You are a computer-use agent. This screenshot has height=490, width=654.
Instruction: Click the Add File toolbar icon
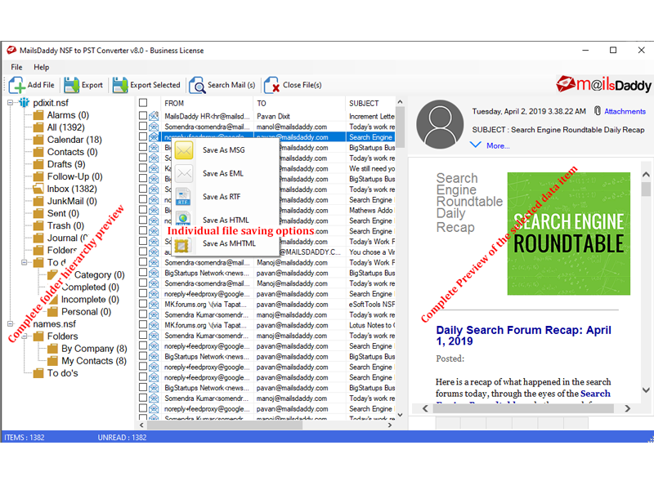[16, 85]
